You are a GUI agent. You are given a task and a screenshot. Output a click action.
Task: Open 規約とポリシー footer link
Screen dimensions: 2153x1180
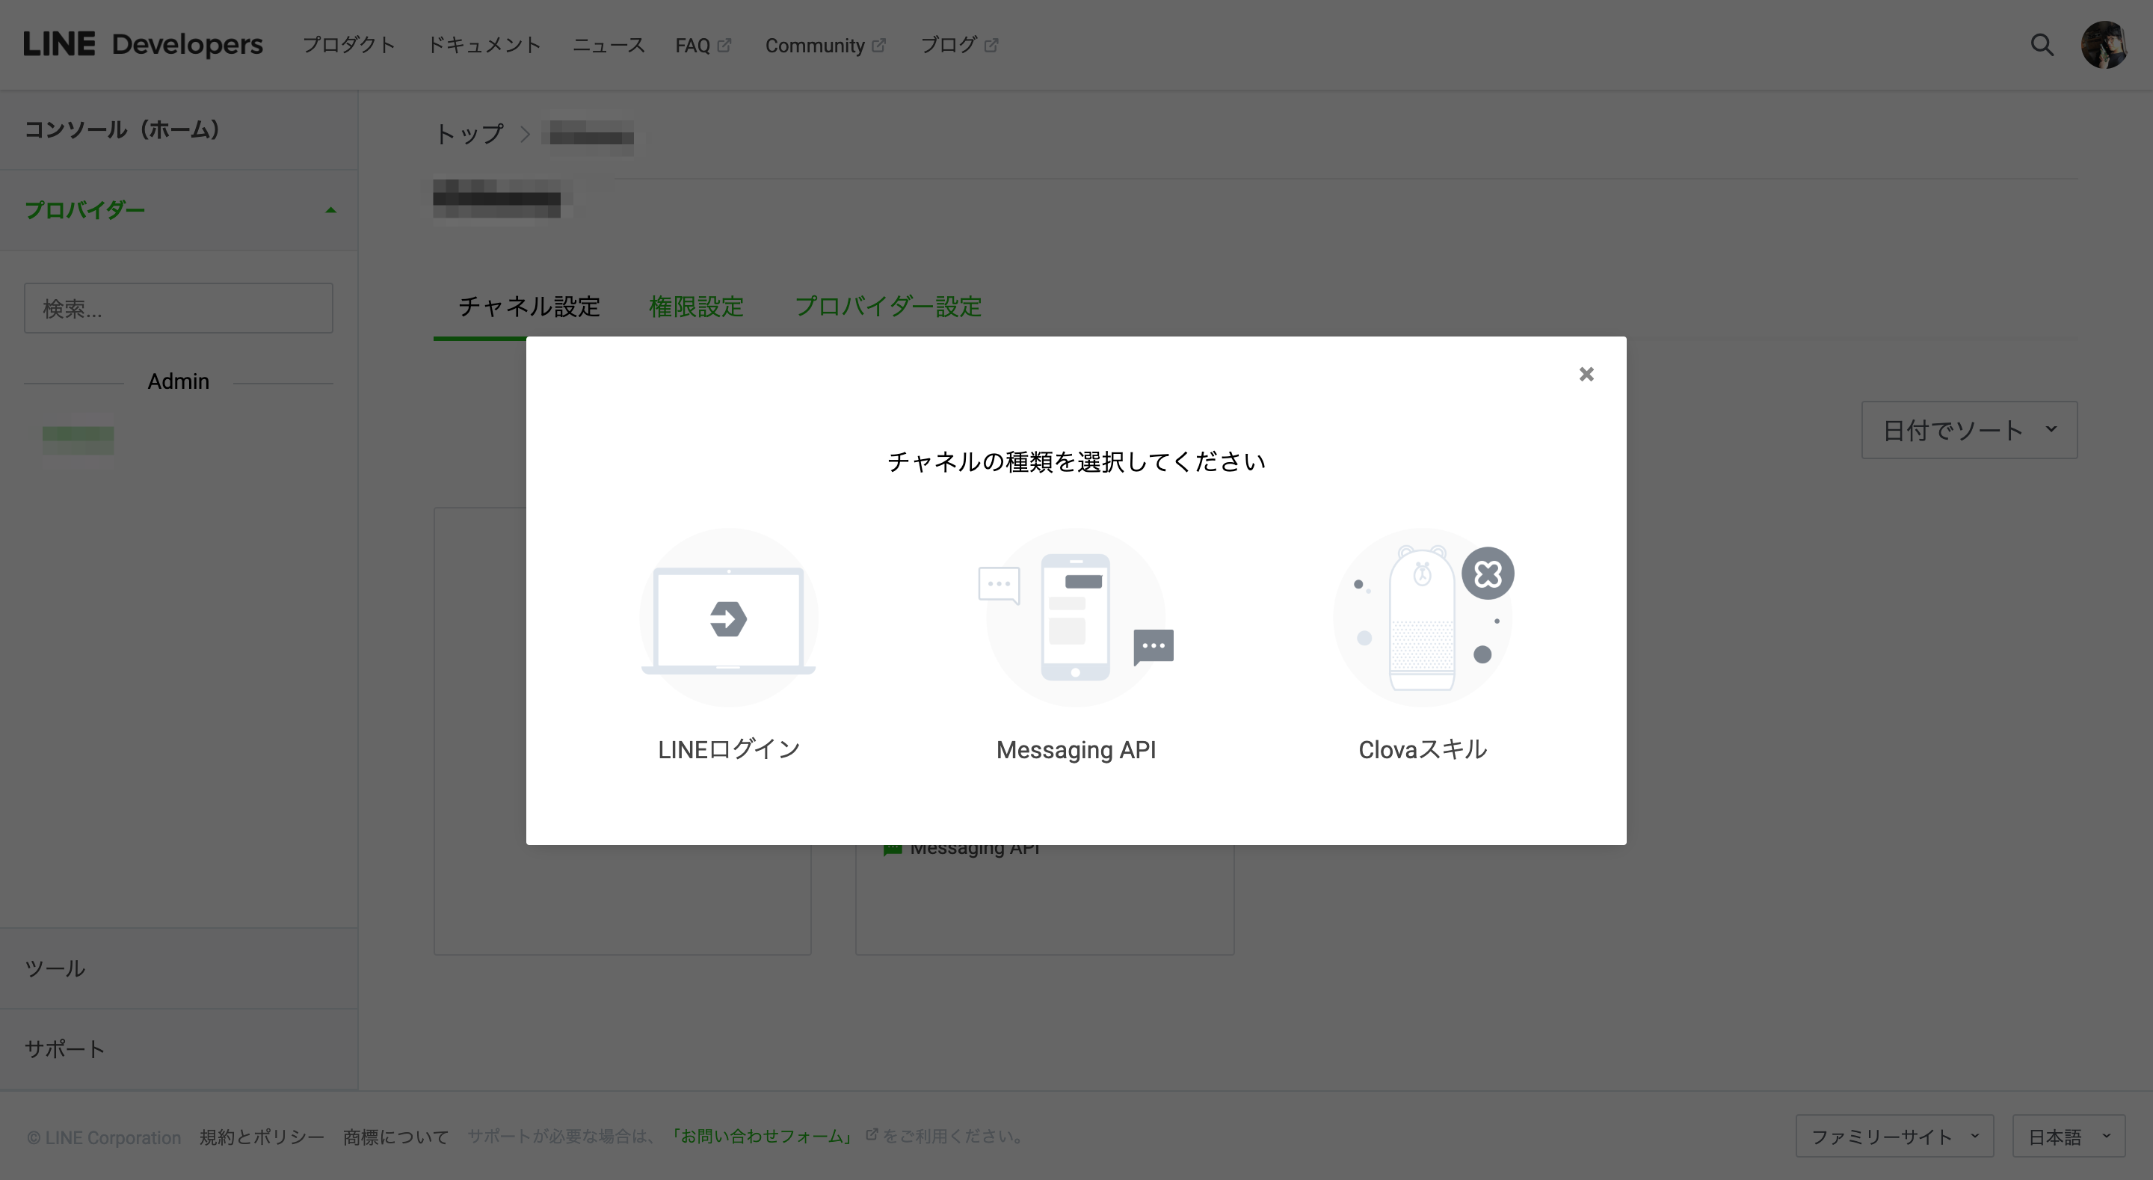pyautogui.click(x=262, y=1137)
